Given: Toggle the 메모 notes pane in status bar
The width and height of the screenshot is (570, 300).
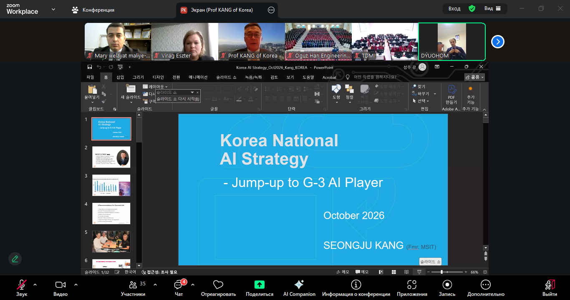Looking at the screenshot, I should coord(343,272).
